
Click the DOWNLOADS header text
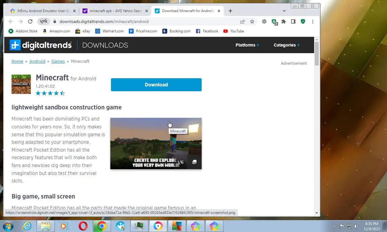pyautogui.click(x=105, y=45)
